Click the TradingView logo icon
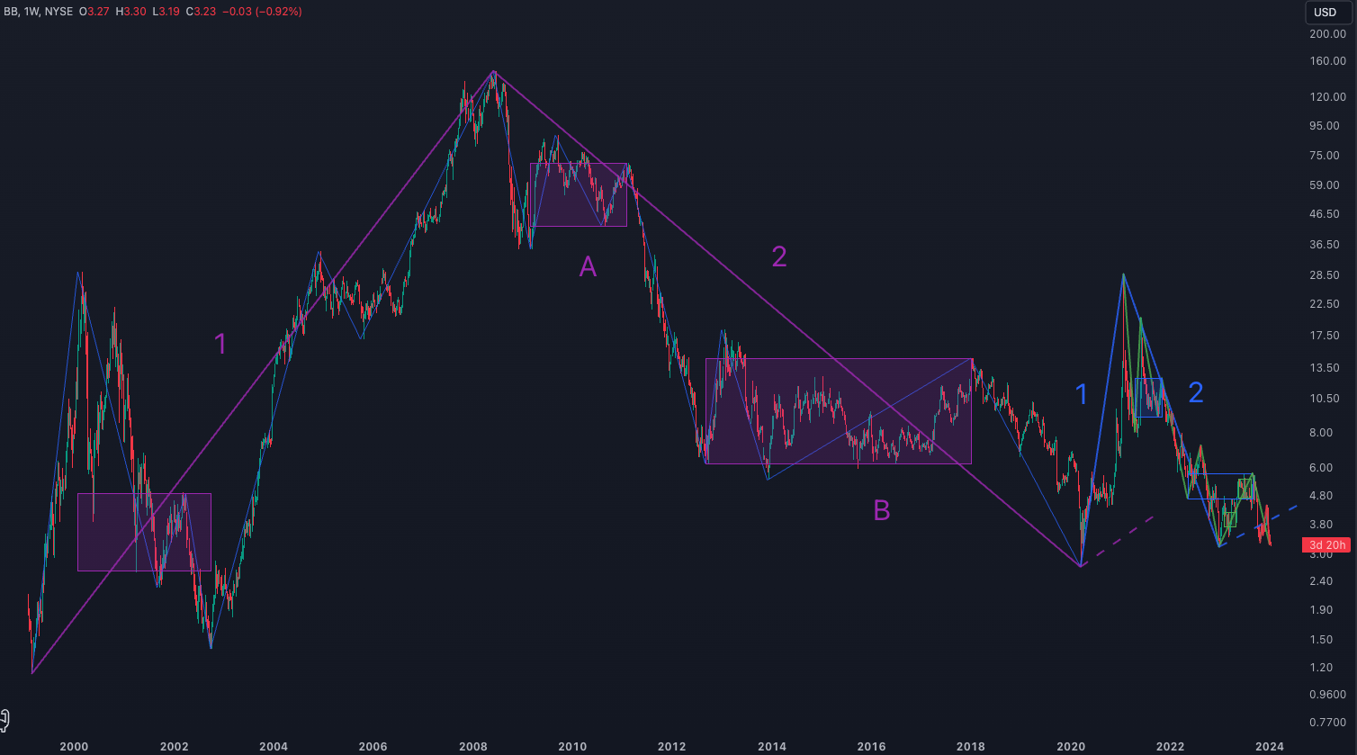 pos(4,719)
